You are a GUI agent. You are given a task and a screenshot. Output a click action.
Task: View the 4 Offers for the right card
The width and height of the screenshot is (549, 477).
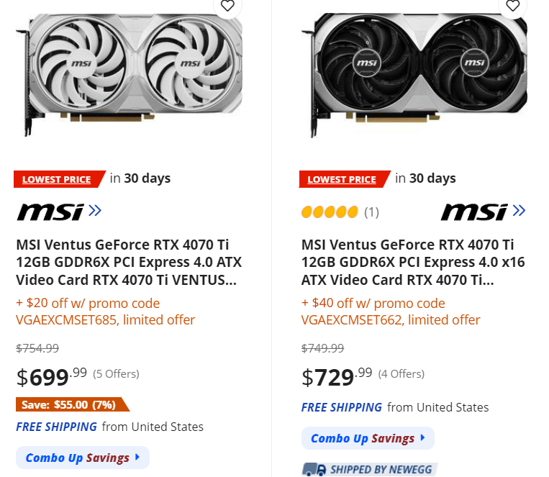pyautogui.click(x=401, y=374)
